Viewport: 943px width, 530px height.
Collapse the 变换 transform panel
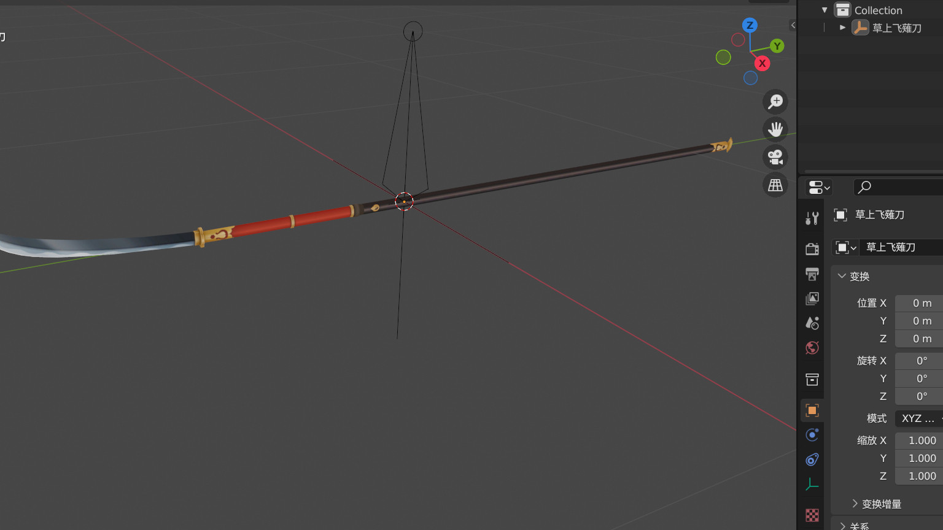[x=842, y=276]
